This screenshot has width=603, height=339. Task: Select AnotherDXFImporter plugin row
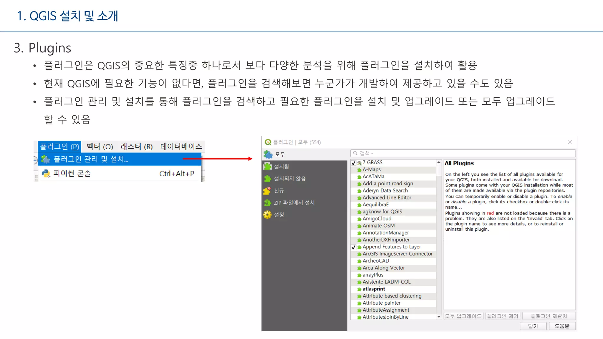click(x=393, y=240)
